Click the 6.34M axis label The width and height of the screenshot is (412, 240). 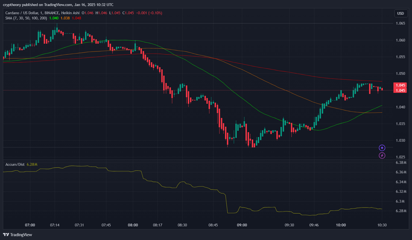coord(401,182)
